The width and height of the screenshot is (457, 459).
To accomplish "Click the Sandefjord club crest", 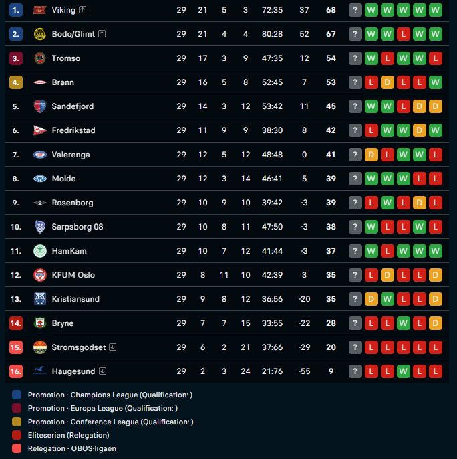I will [39, 106].
